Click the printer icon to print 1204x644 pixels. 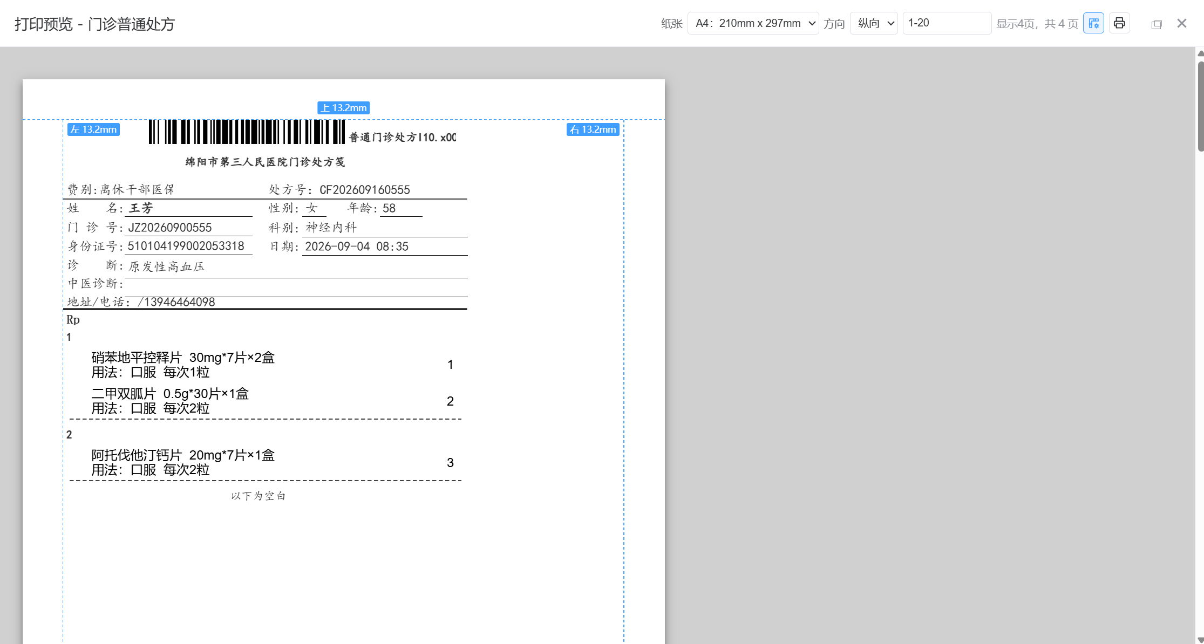[1119, 23]
